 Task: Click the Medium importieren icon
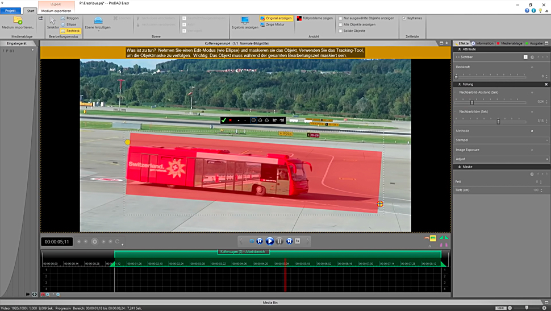coord(18,21)
